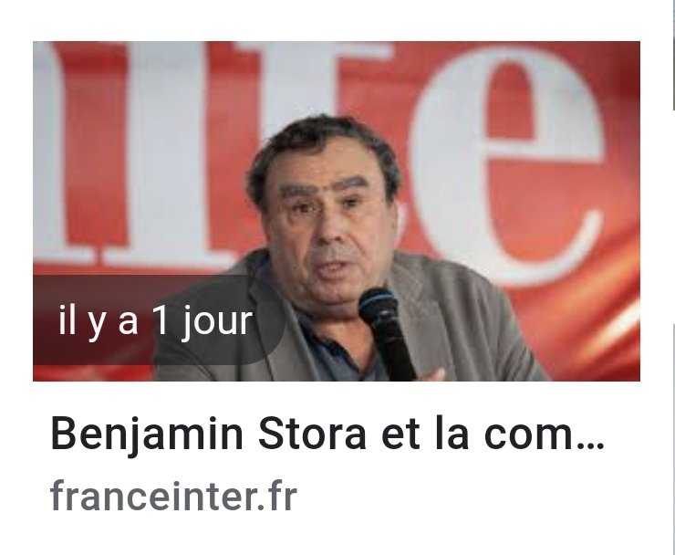Image resolution: width=675 pixels, height=555 pixels.
Task: Click the upper scrollbar segment on right edge
Action: tap(673, 55)
